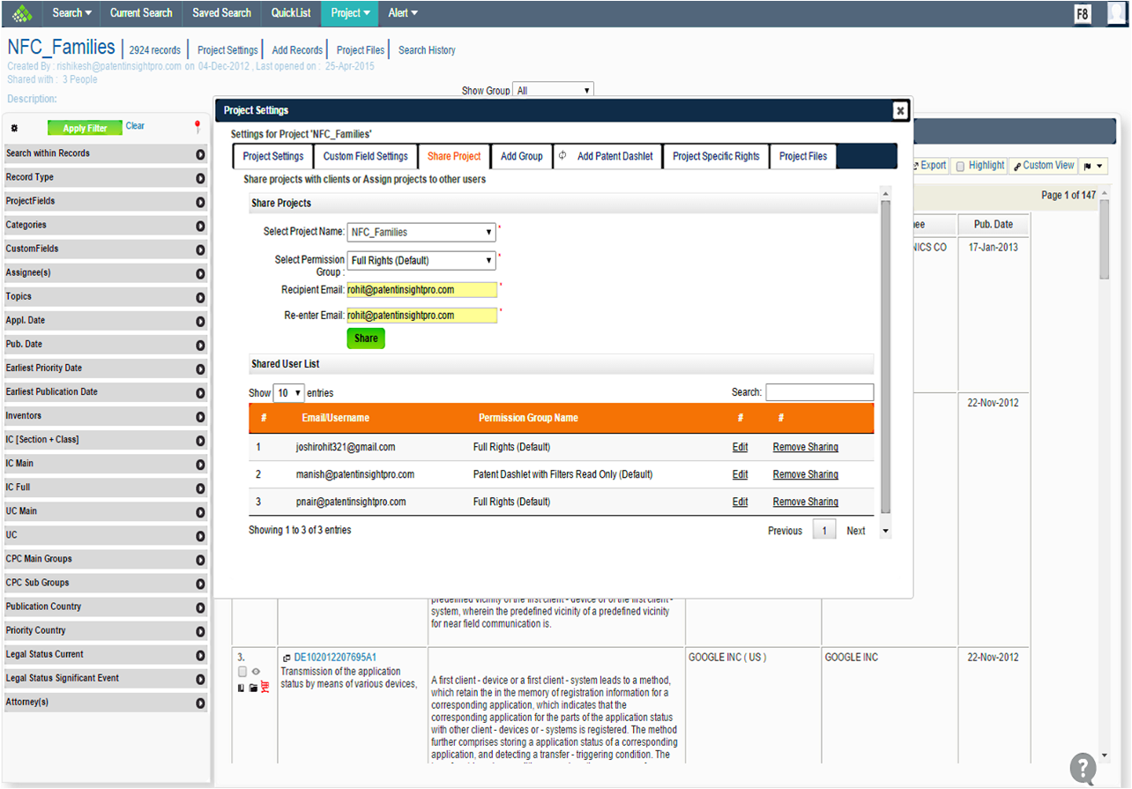Click the eye icon on record 3
Screen dimensions: 1132x789
[x=255, y=672]
